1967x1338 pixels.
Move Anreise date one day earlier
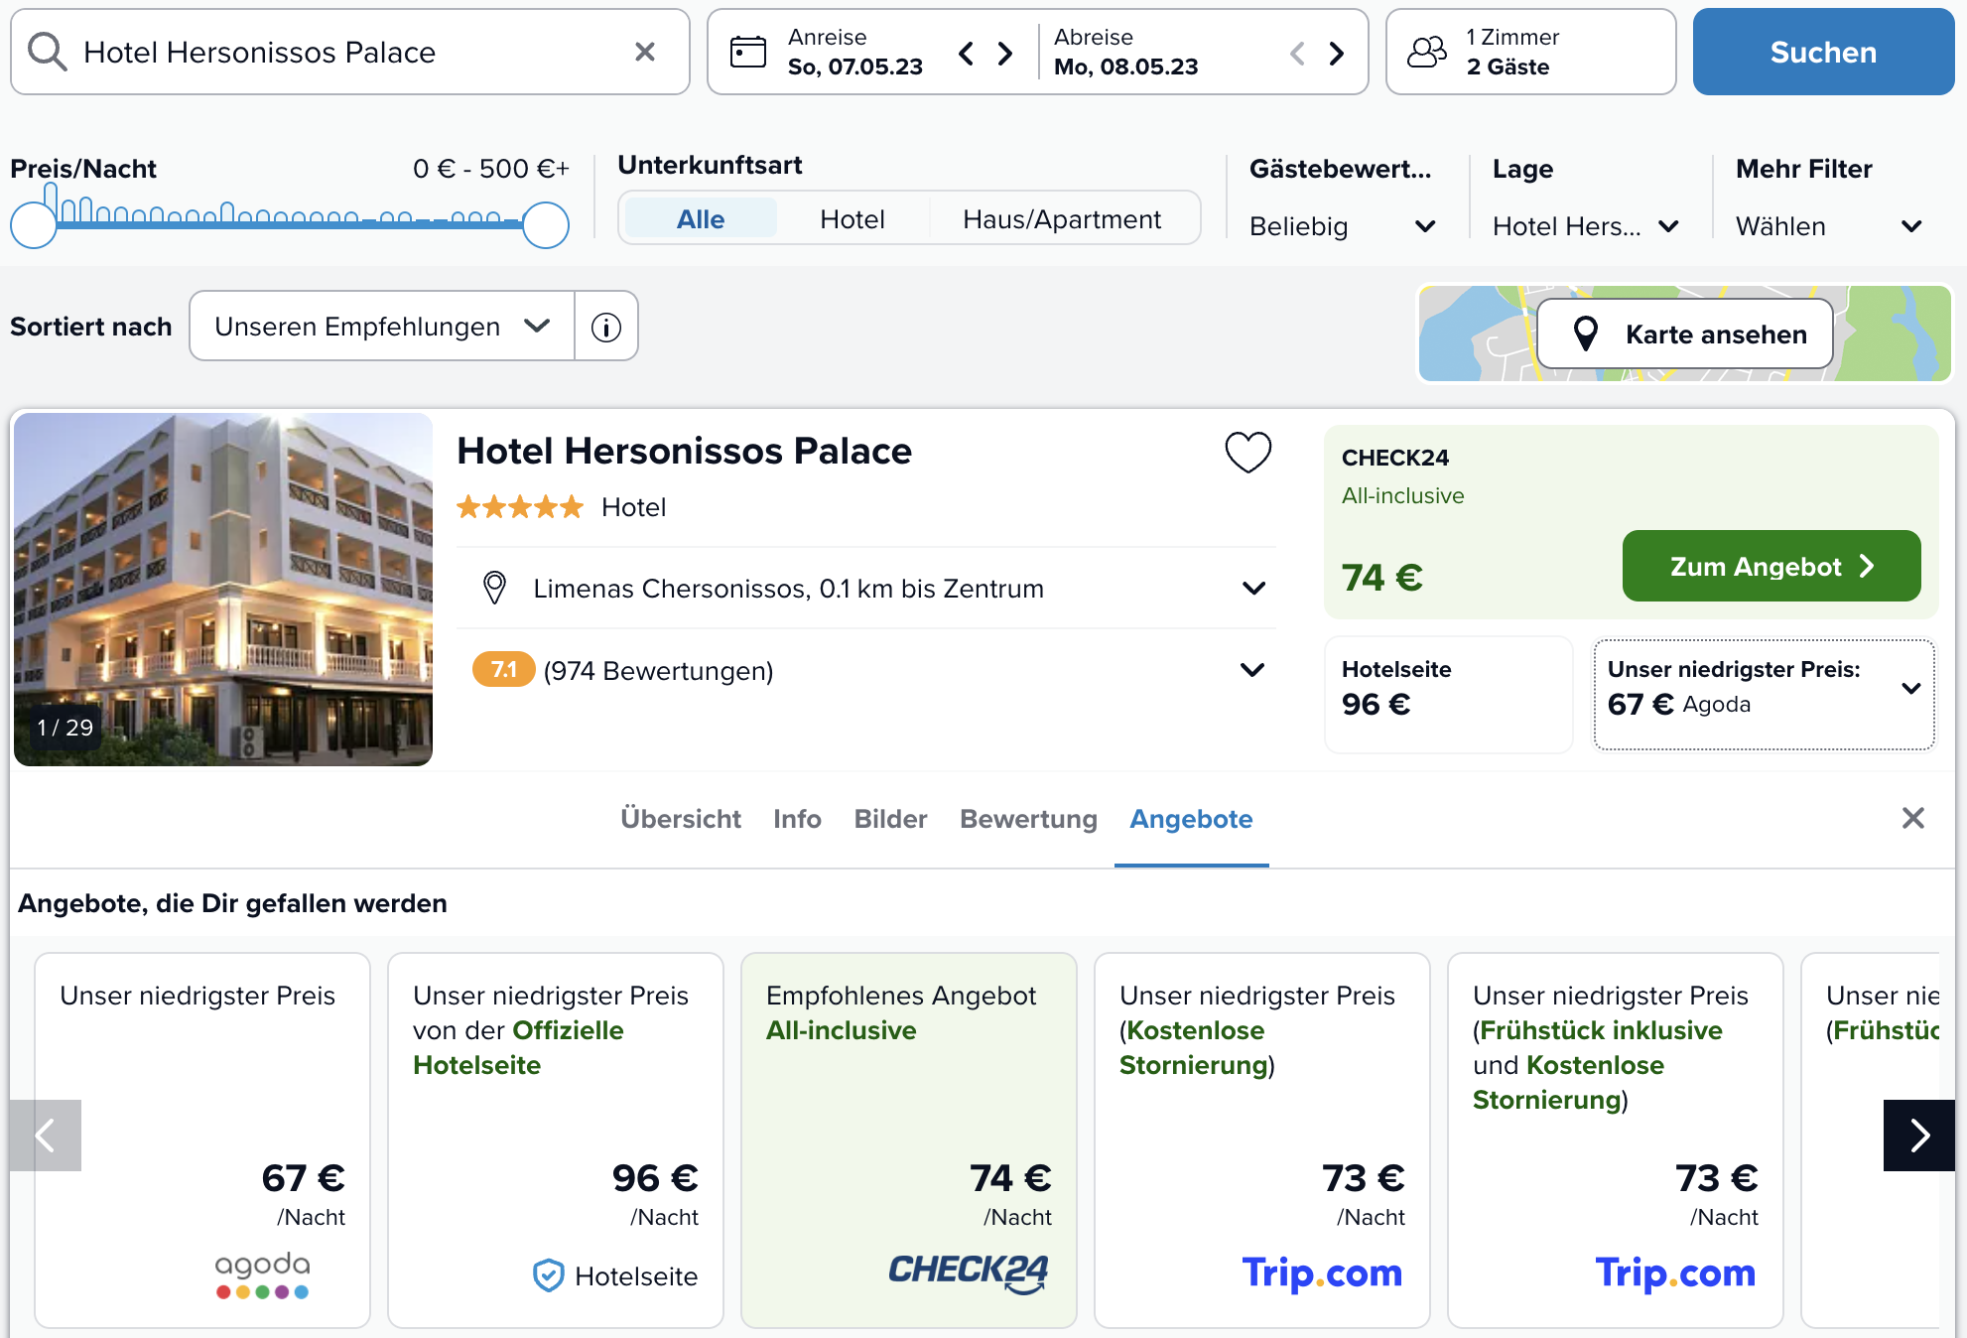[x=967, y=53]
